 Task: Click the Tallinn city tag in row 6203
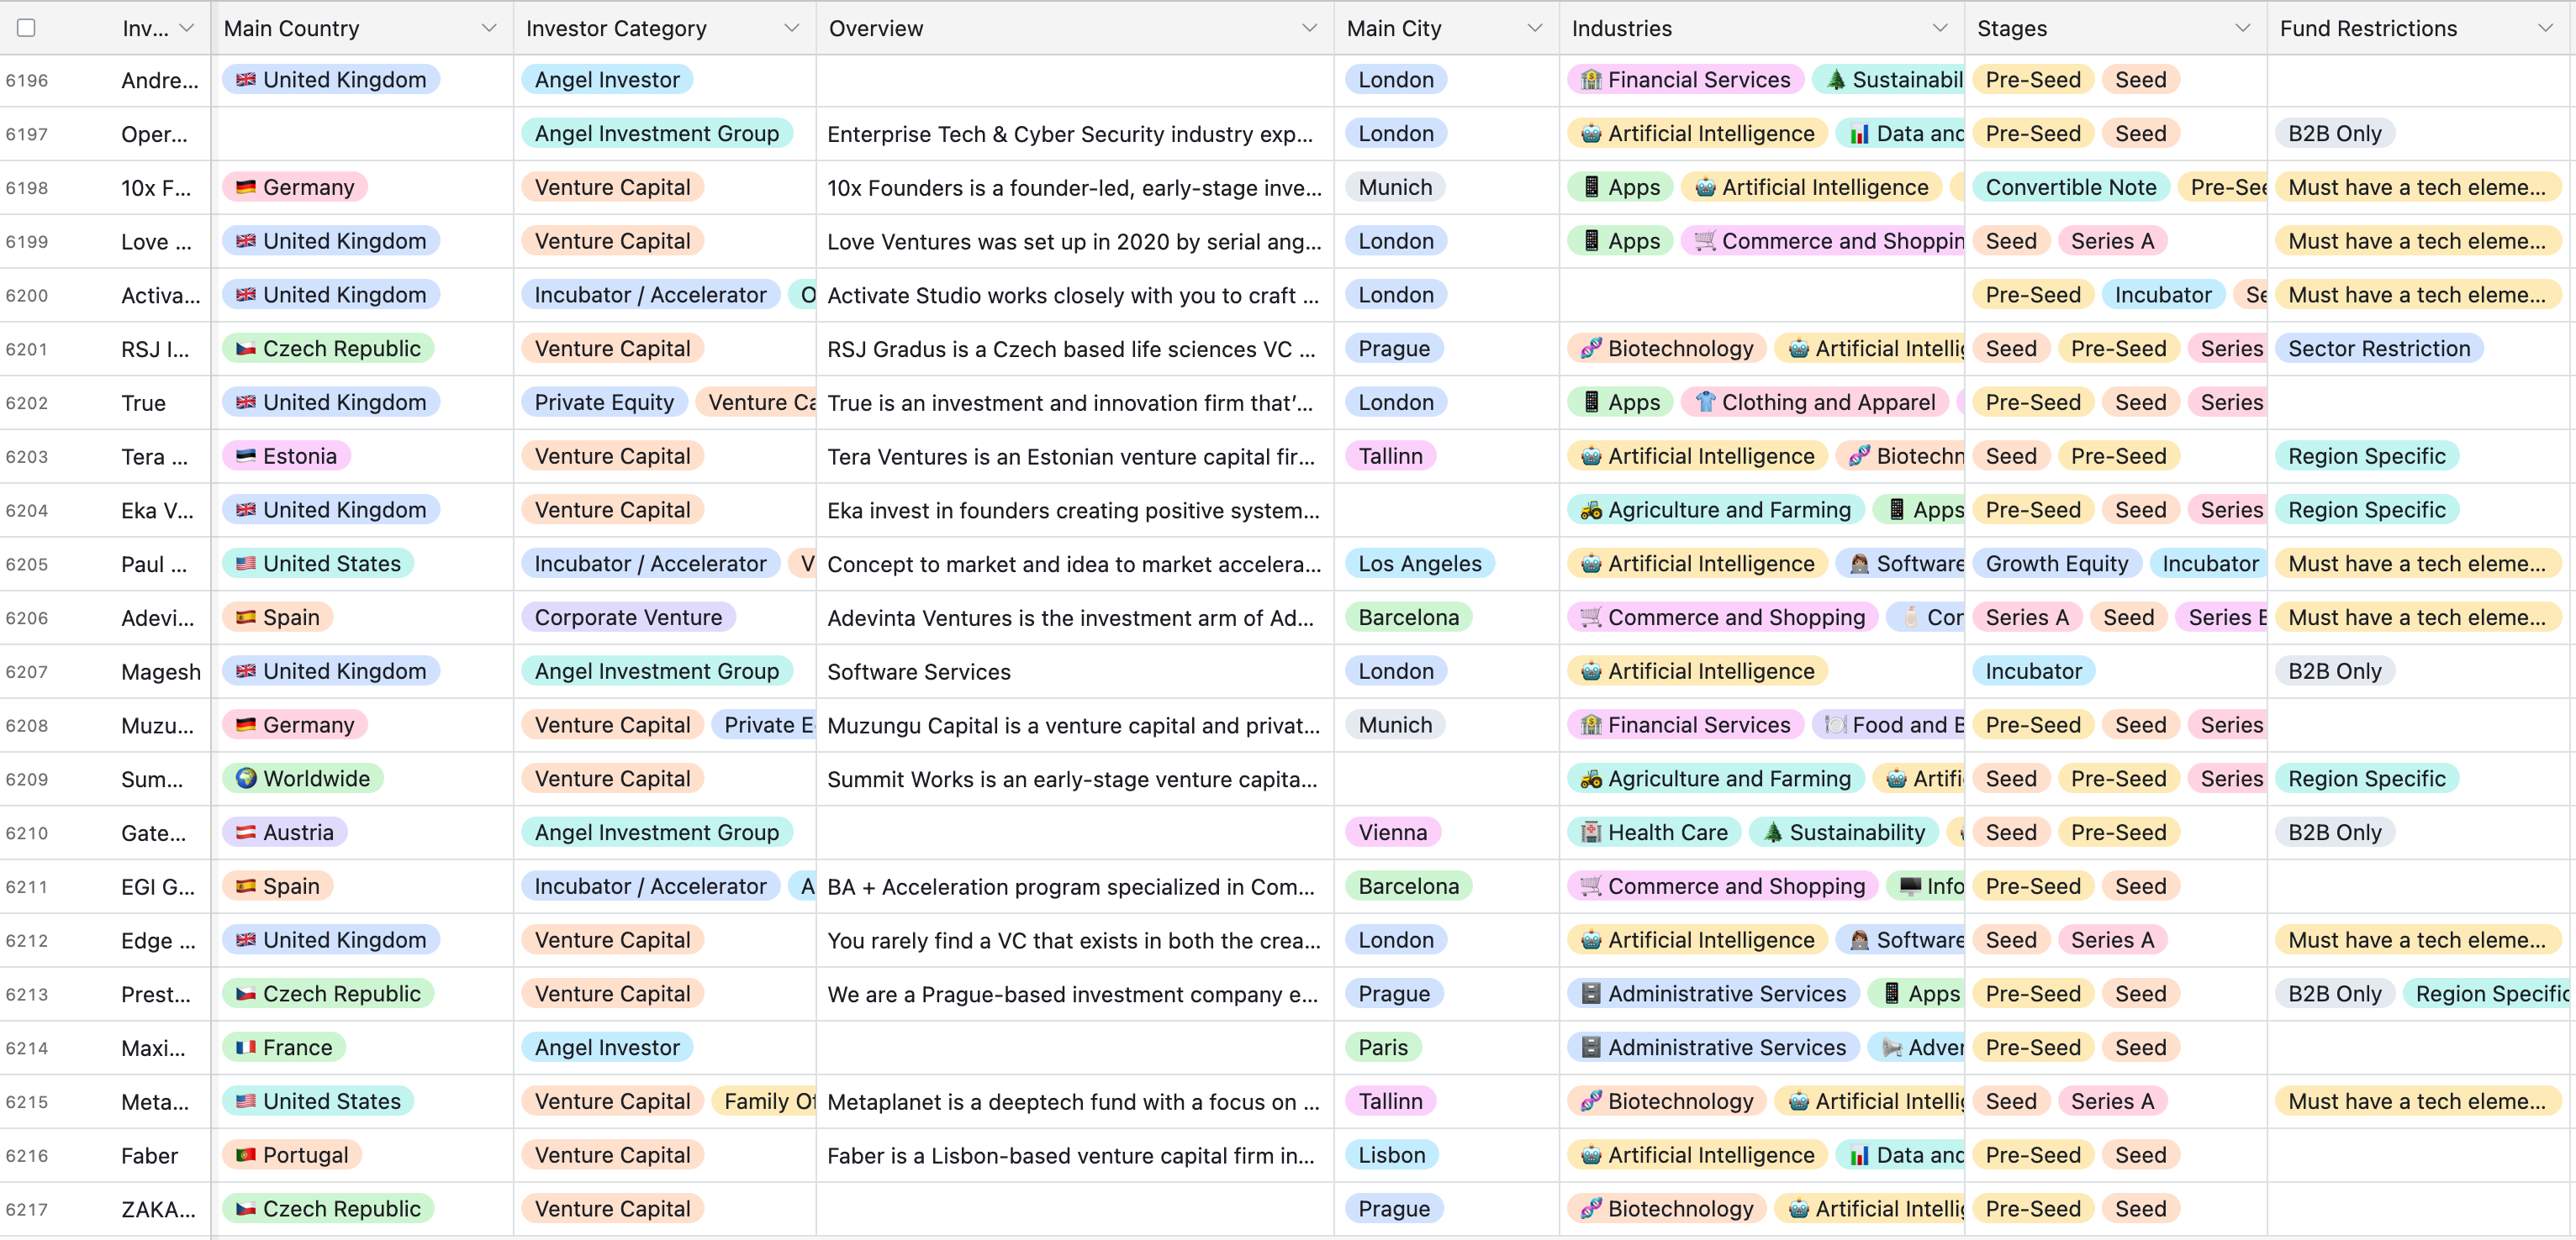click(1390, 455)
